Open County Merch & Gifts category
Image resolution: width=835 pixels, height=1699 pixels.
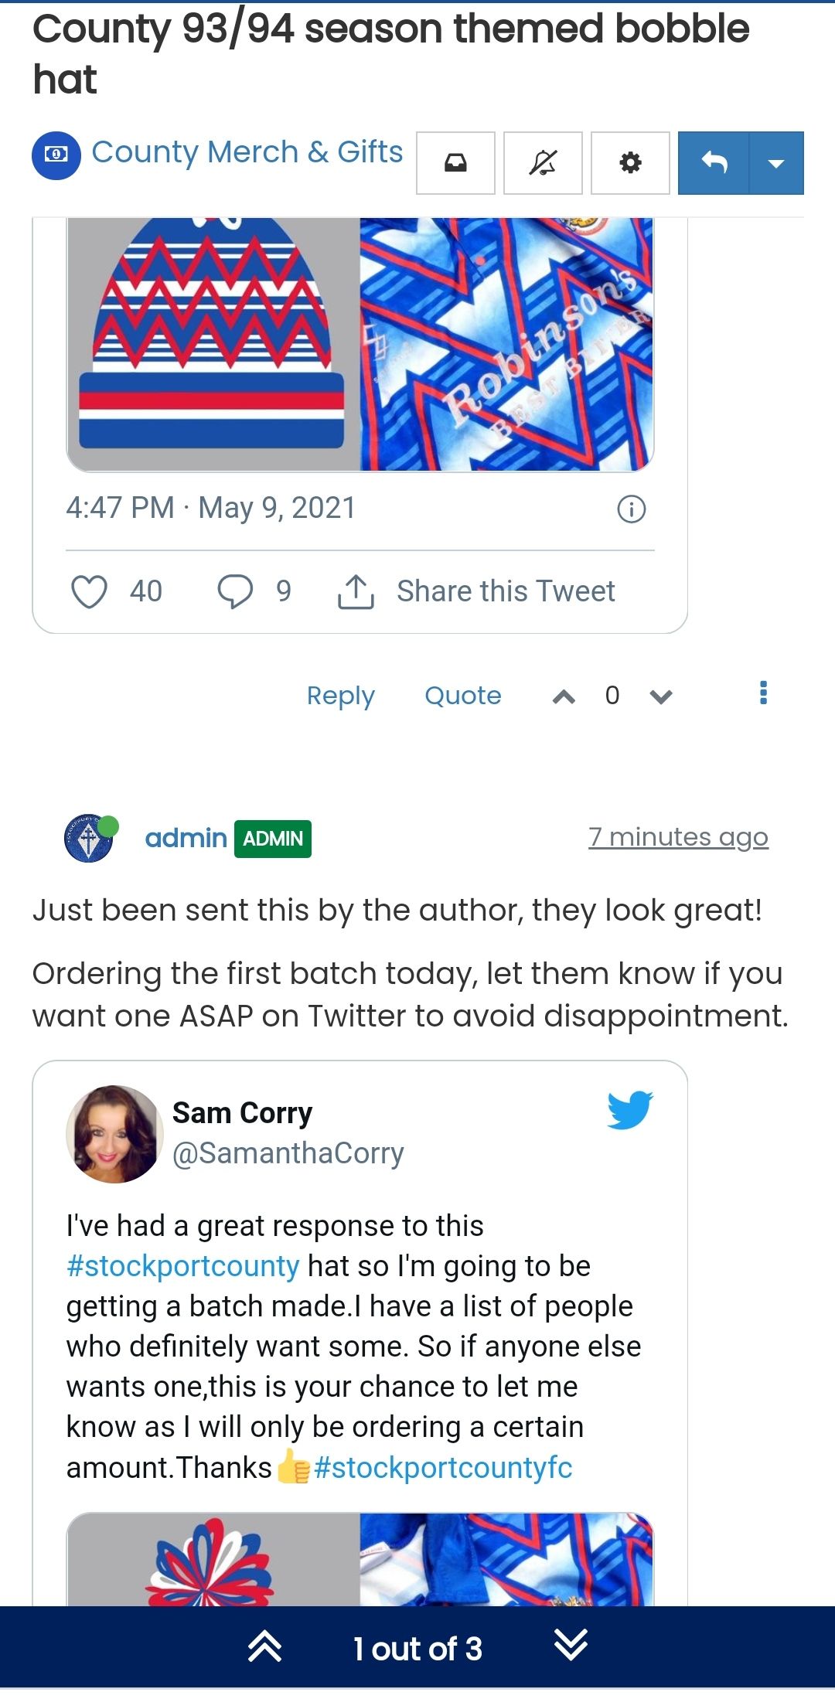click(247, 152)
